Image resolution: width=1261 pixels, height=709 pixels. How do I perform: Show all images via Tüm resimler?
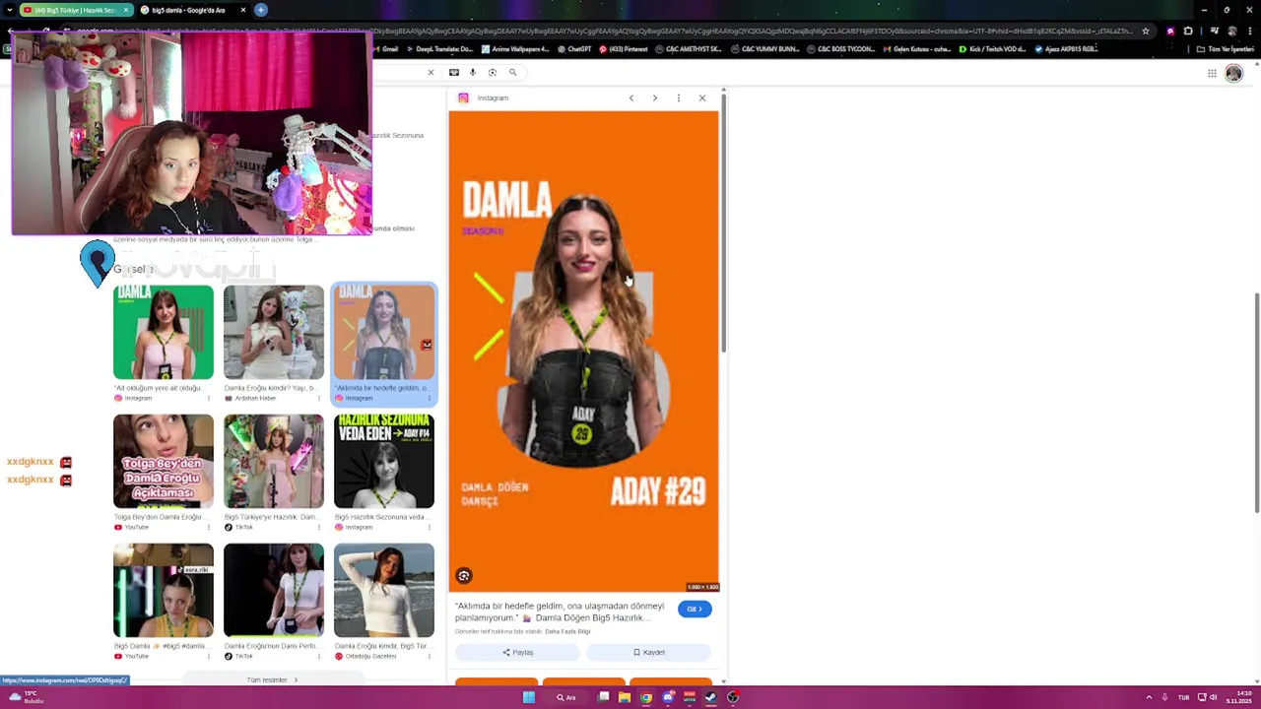click(273, 679)
